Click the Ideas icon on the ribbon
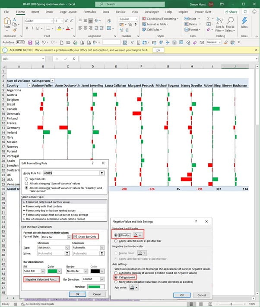The width and height of the screenshot is (260, 307). coord(244,24)
